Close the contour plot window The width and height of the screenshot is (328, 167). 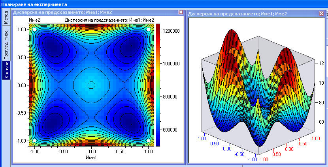click(181, 13)
